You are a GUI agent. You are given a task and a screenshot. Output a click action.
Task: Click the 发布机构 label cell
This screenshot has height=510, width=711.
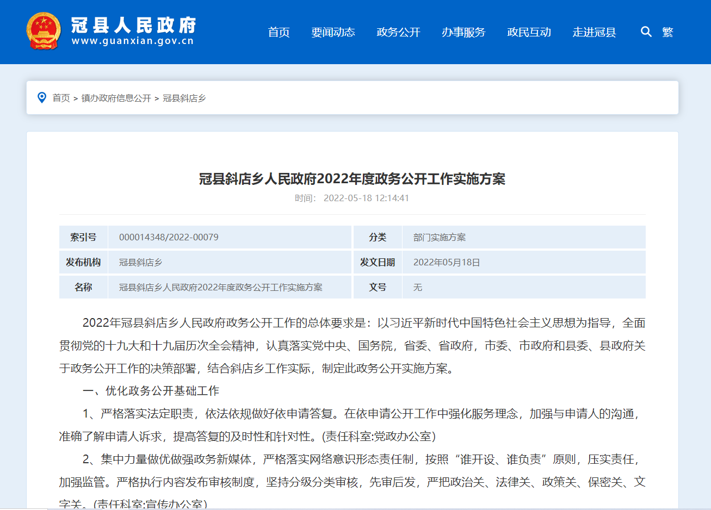coord(83,262)
